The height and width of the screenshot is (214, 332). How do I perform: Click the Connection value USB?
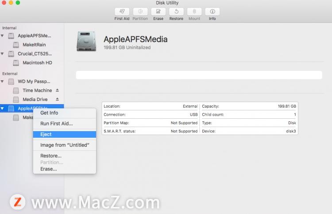(194, 115)
